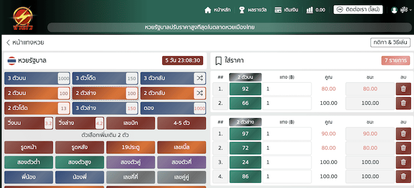This screenshot has height=188, width=414.
Task: Toggle the 3 ตัวโต๊ด bet type
Action: [x=105, y=79]
